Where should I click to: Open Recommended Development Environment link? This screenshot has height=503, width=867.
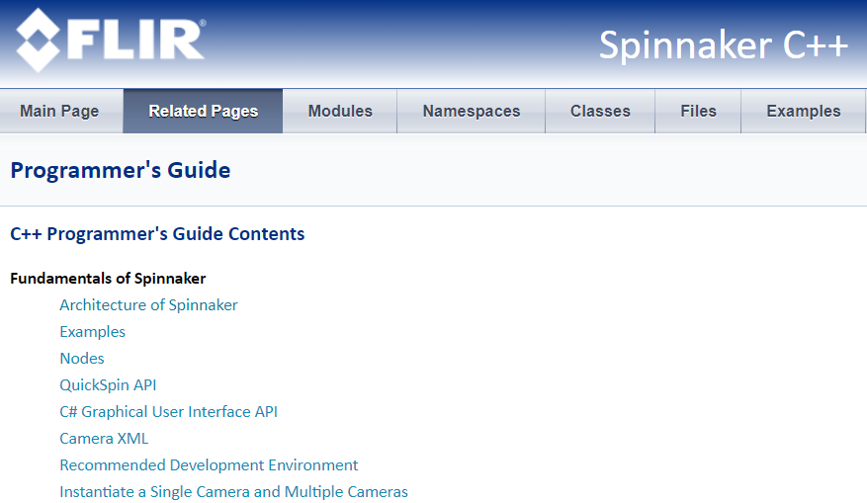coord(209,464)
